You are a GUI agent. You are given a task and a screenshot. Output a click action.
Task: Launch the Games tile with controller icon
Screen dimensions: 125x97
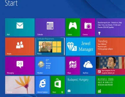point(73,27)
